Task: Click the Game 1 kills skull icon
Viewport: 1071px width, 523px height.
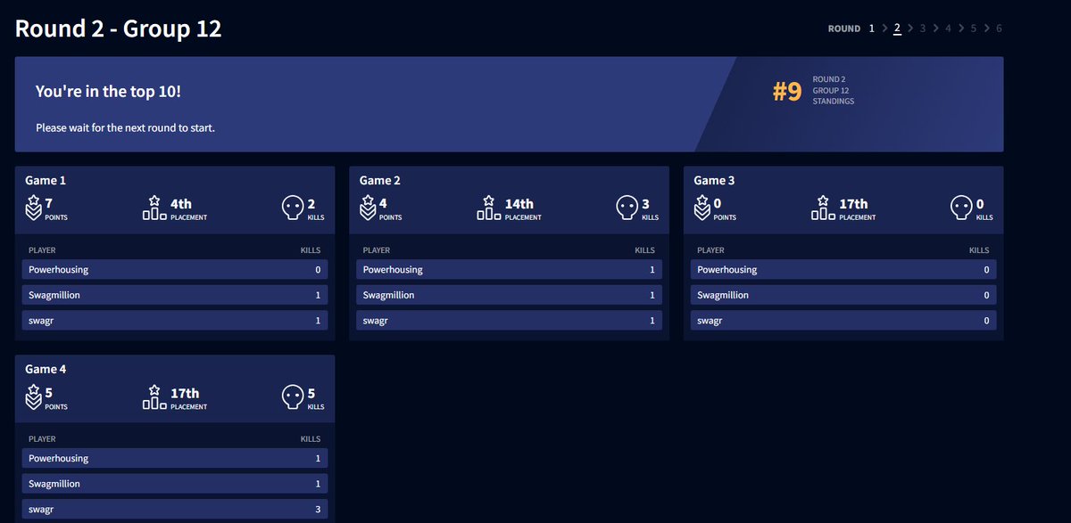Action: [x=292, y=208]
